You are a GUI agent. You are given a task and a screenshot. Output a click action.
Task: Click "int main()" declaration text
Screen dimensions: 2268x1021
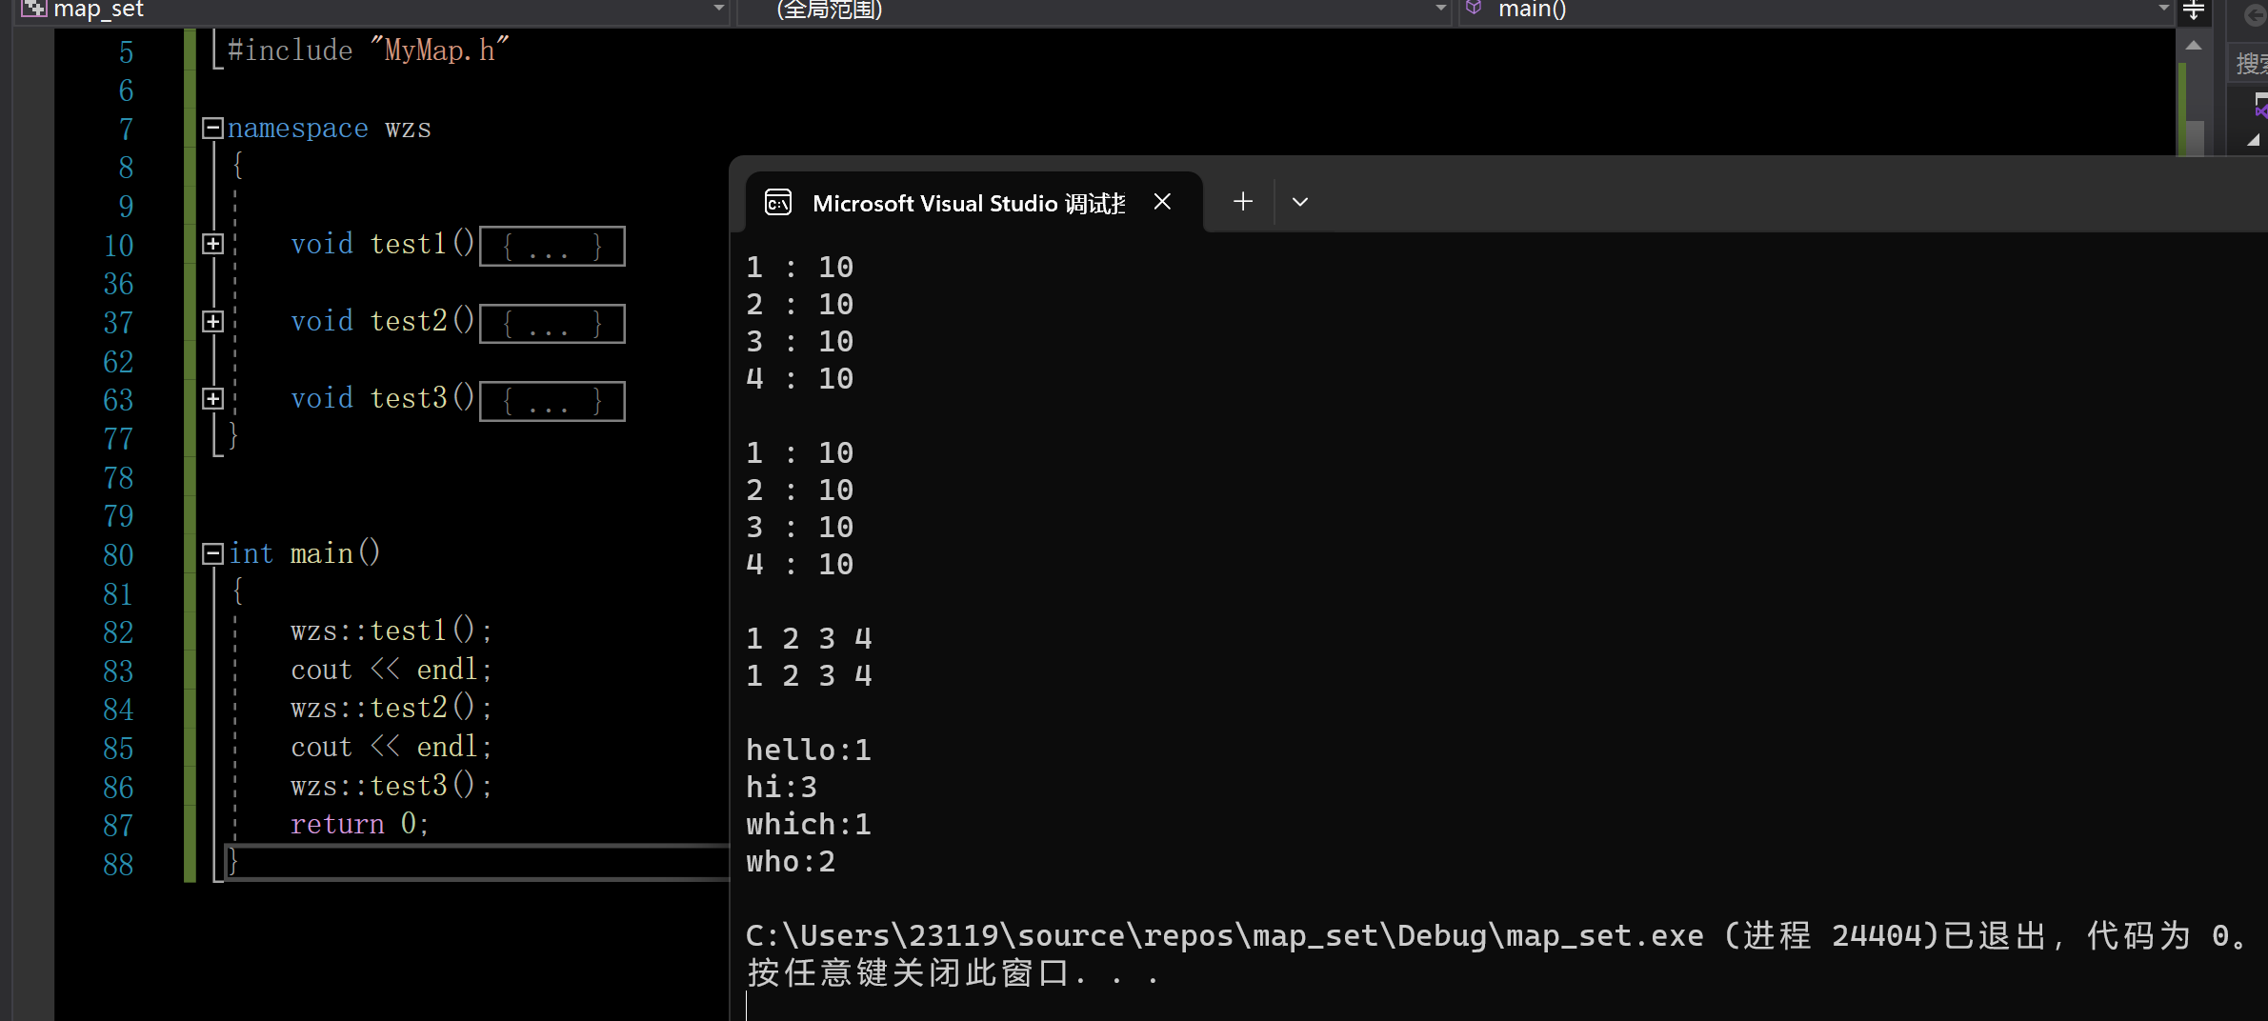(x=305, y=553)
